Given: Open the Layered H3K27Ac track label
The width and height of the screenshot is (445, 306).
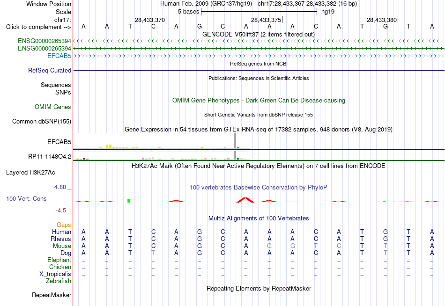Looking at the screenshot, I should point(30,173).
